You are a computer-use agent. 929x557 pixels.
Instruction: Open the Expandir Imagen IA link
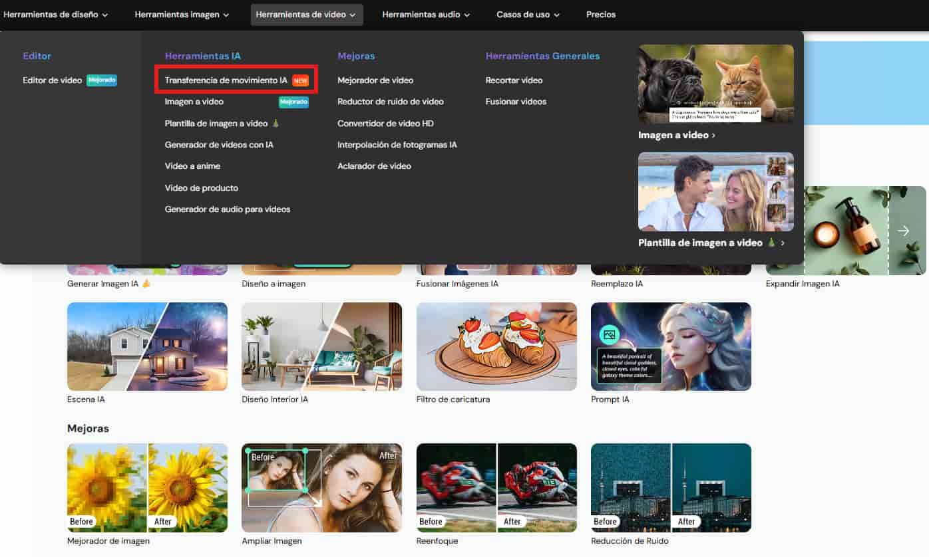pyautogui.click(x=803, y=284)
